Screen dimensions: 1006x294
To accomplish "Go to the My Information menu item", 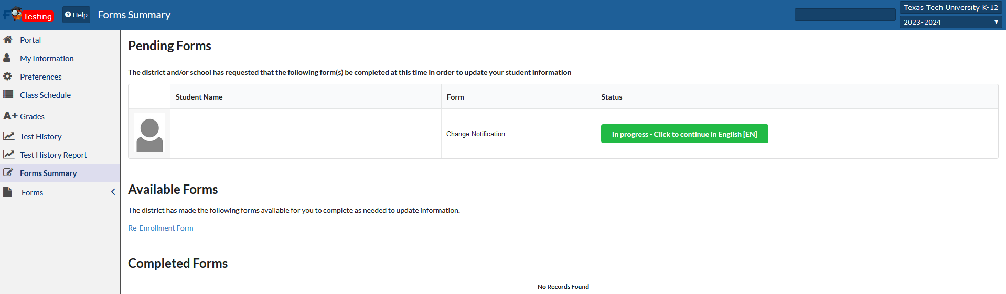I will point(47,59).
